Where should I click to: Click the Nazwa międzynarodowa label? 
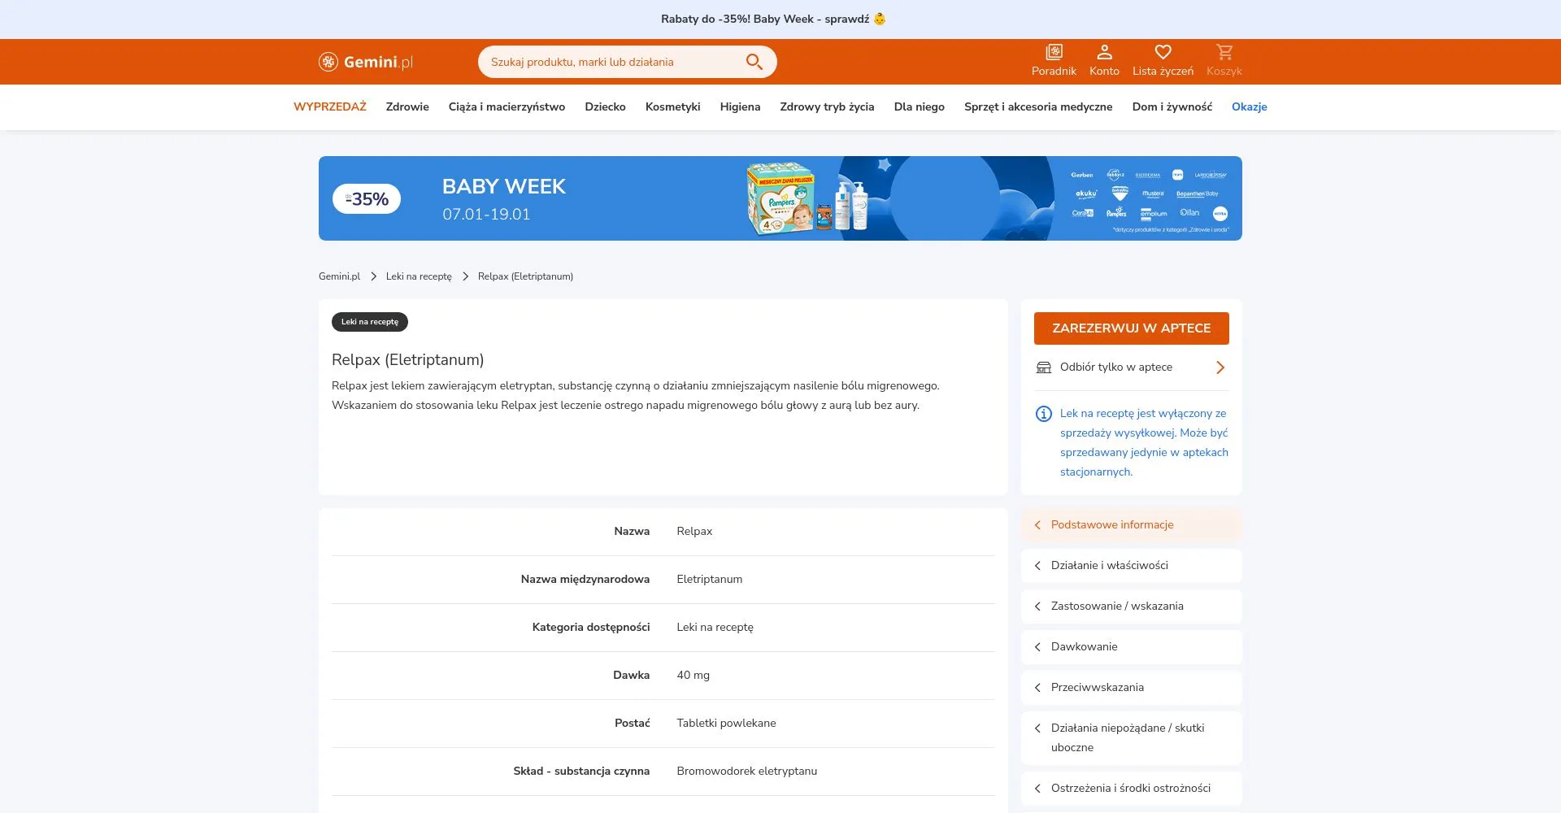point(585,580)
